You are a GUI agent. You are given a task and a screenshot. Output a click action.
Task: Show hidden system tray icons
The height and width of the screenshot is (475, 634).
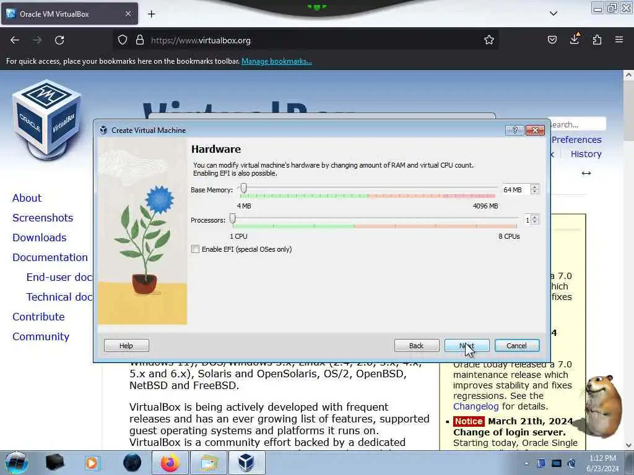point(526,464)
